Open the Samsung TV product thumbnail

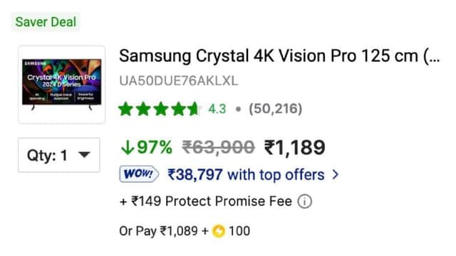pos(62,85)
